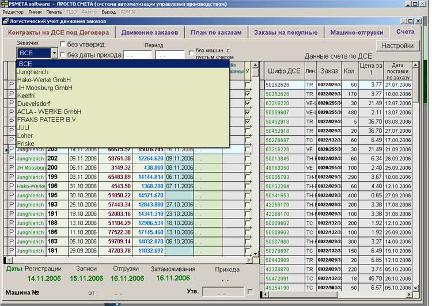This screenshot has height=306, width=432.
Task: Enable the 'без утвержд.' checkbox
Action: pos(63,44)
